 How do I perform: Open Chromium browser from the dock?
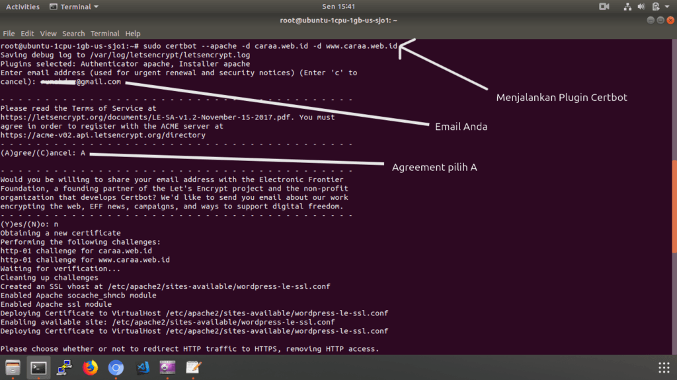[x=116, y=367]
